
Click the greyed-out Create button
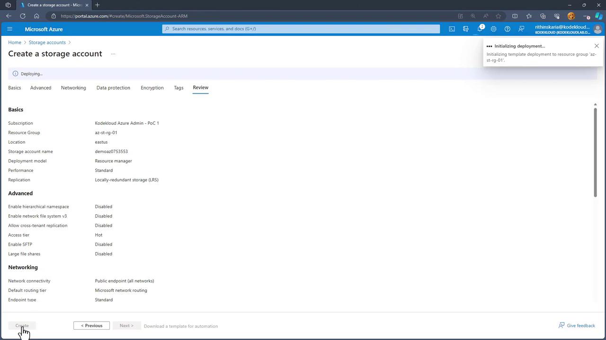(22, 326)
